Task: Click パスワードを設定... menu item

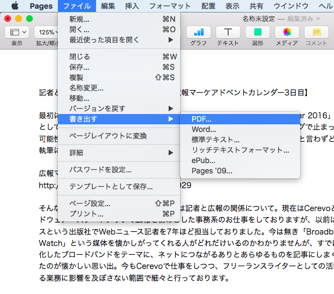Action: (100, 170)
